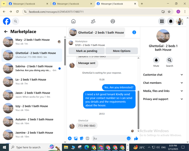Screen dimensions: 189x151
Task: Expand Customise chat section
Action: 163,75
